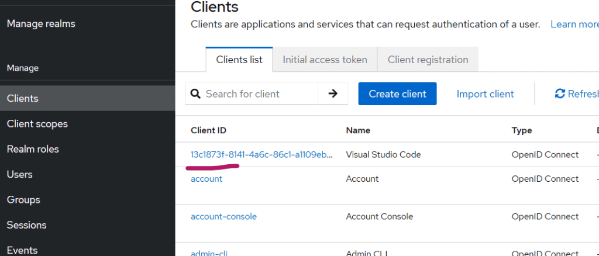Click the Clients page heading

pos(214,7)
